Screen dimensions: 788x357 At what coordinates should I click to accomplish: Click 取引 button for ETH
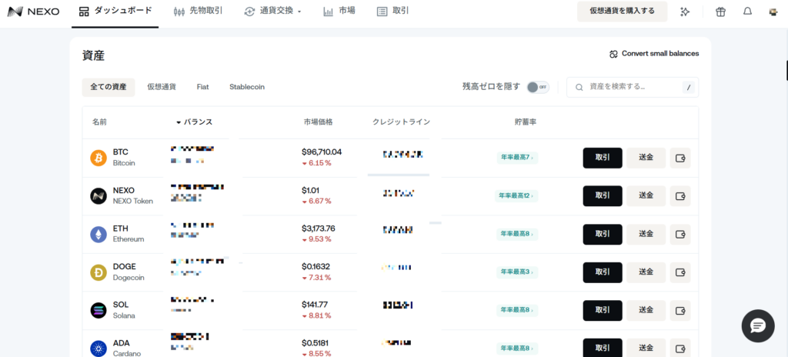603,235
